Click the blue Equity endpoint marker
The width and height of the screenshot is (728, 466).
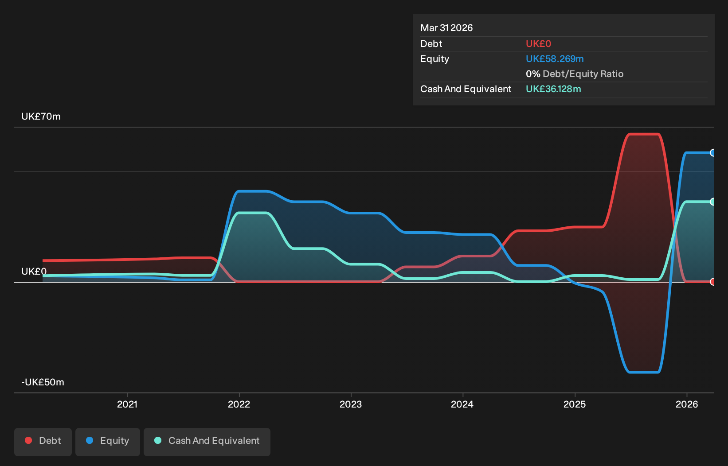[712, 153]
